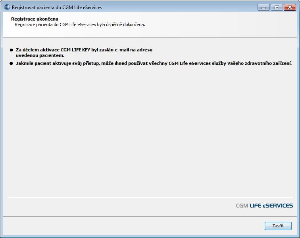Click the 'LIFE' word in the logo

tap(256, 206)
